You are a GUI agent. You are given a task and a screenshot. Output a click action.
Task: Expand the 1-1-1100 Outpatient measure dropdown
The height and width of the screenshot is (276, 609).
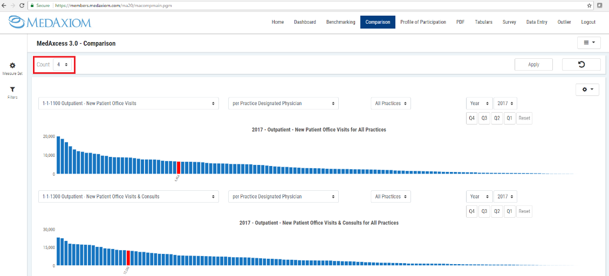coord(128,103)
